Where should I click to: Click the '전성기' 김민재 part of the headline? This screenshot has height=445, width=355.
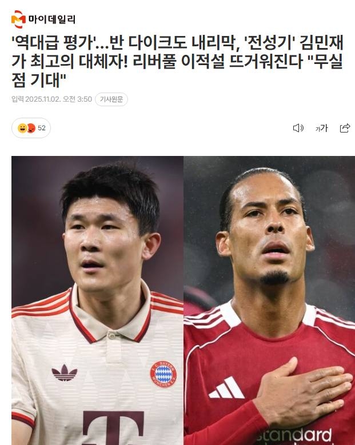point(294,43)
